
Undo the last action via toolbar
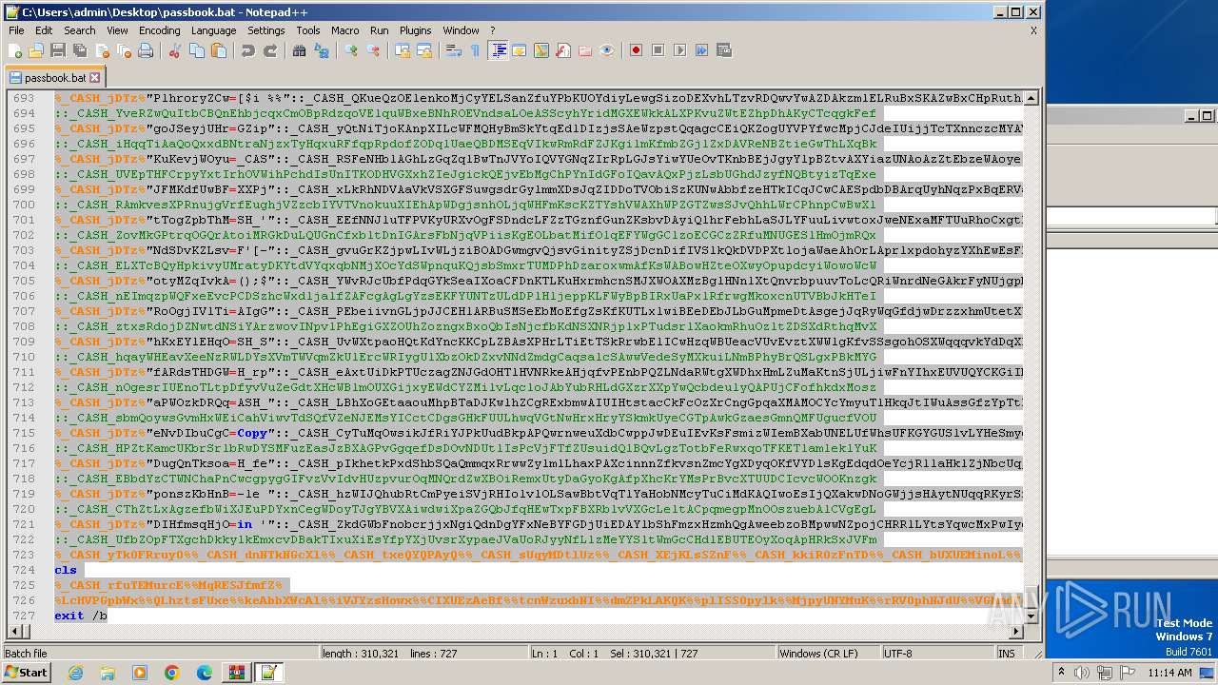pos(247,50)
